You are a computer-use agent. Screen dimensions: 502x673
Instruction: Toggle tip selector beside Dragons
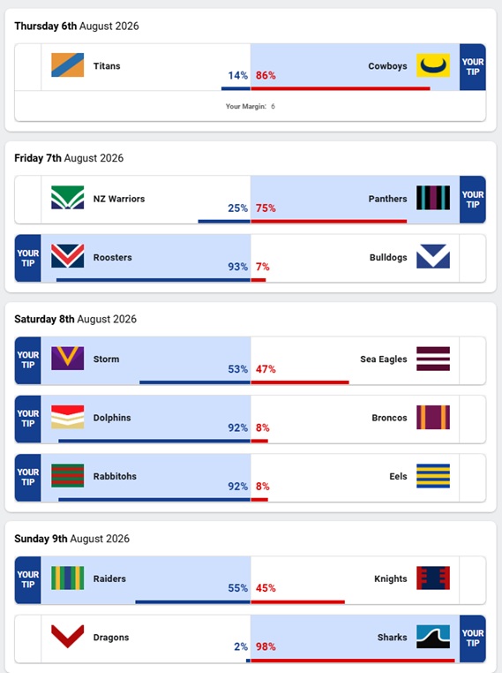coord(28,639)
